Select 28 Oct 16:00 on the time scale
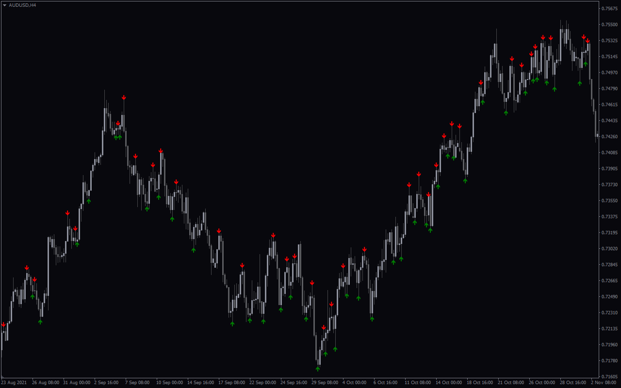Screen dimensions: 621x388 [573, 382]
